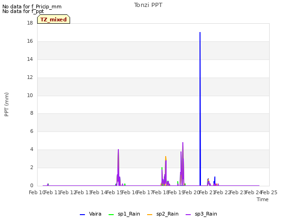
Task: Click the y-axis tick label 8
Action: tap(32, 113)
